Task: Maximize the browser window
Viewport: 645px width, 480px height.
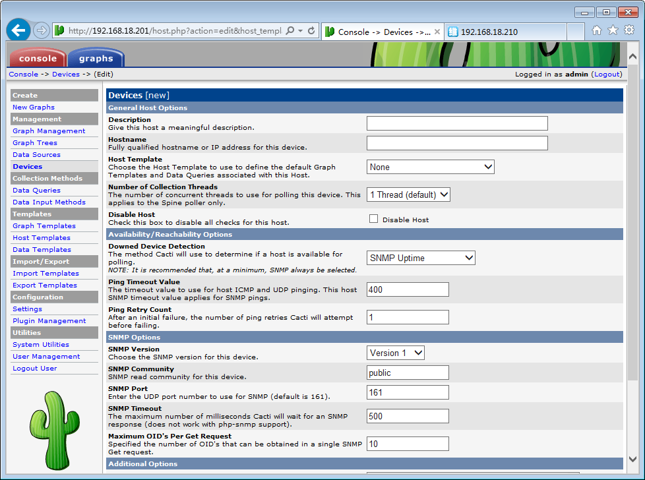Action: pos(606,13)
